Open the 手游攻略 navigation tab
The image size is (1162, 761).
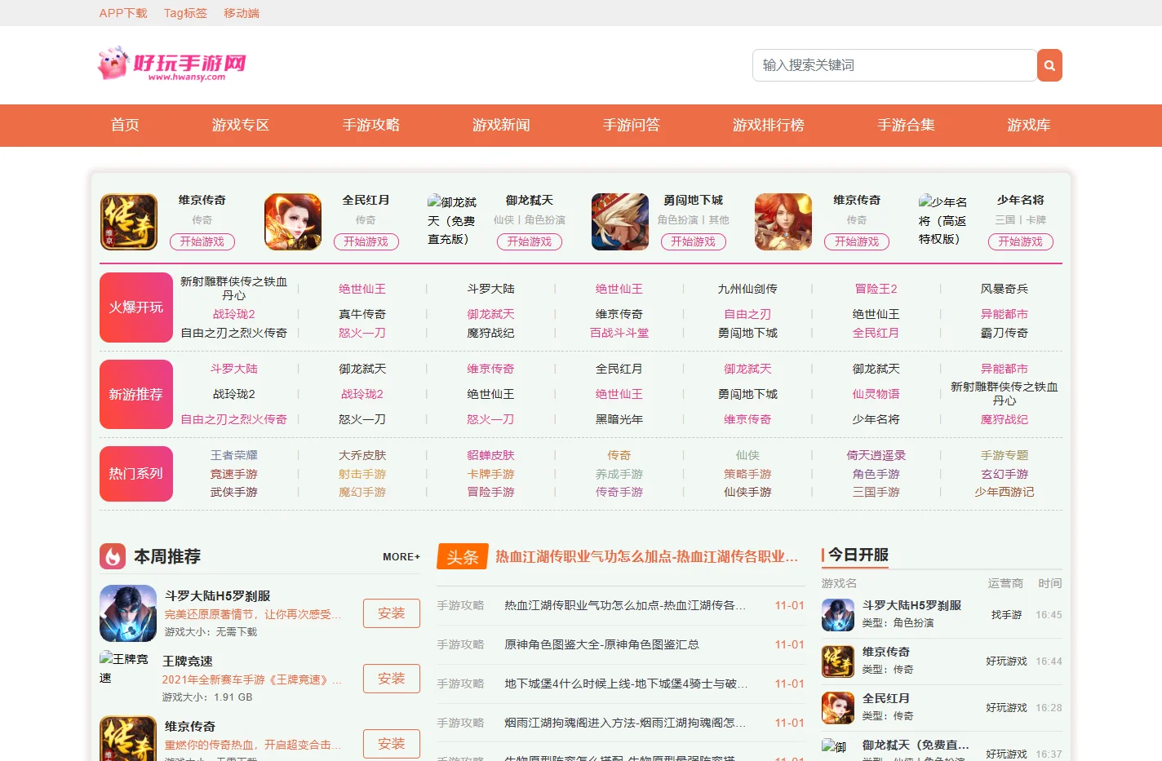[371, 125]
